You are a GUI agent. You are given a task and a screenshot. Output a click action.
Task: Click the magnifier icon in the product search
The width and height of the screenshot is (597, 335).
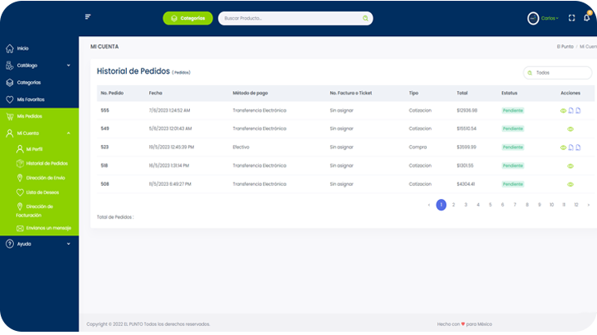click(365, 18)
